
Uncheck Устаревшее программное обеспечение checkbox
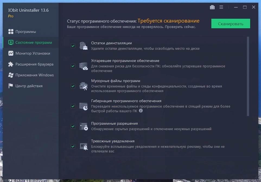tap(73, 66)
